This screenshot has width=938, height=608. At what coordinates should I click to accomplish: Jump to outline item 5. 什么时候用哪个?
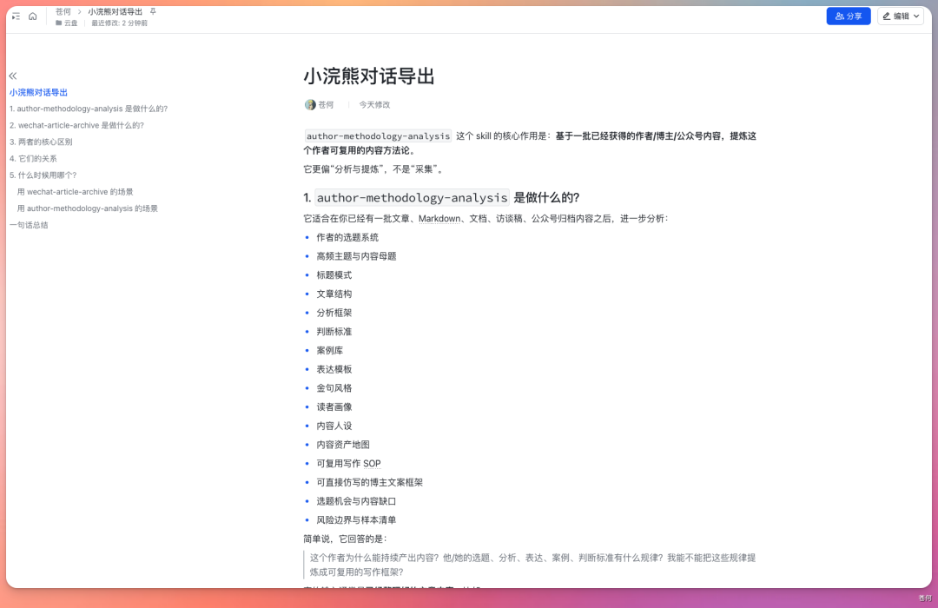[43, 175]
